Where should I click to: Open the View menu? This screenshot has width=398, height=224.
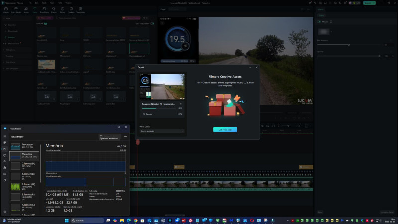(52, 3)
